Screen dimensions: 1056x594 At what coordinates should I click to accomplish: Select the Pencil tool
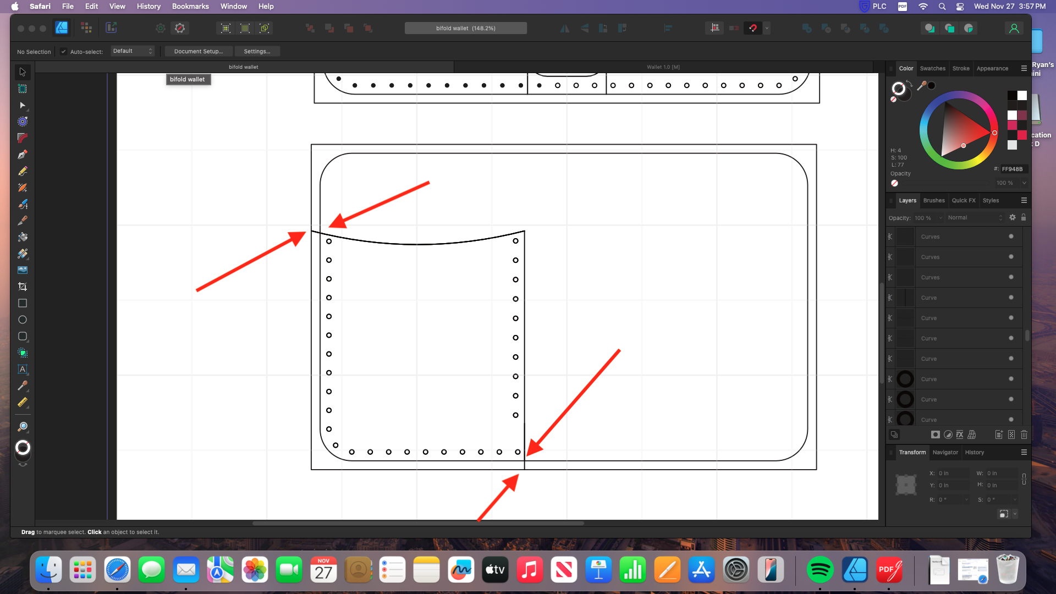tap(23, 171)
